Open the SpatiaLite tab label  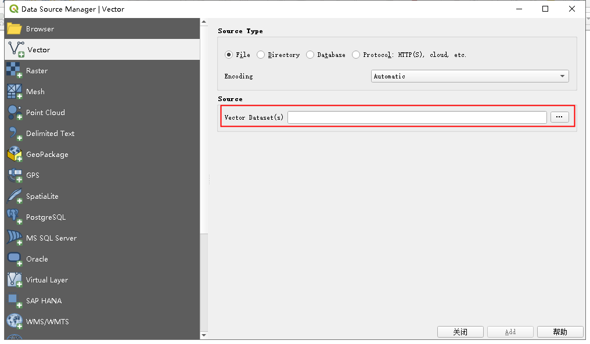pos(42,196)
